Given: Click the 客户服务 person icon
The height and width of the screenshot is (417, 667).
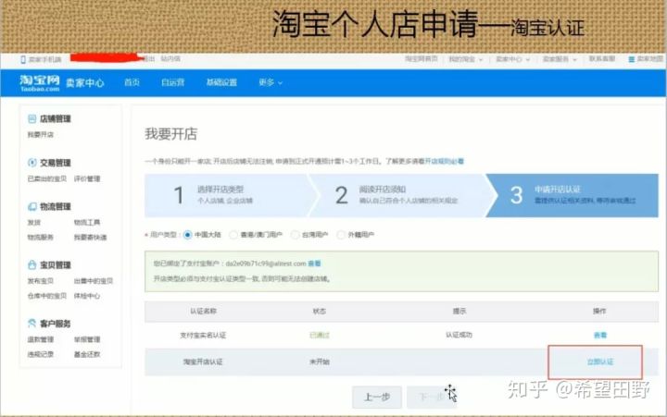Looking at the screenshot, I should [31, 324].
